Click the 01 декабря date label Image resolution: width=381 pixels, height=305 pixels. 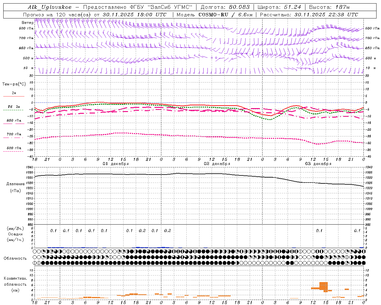click(116, 164)
